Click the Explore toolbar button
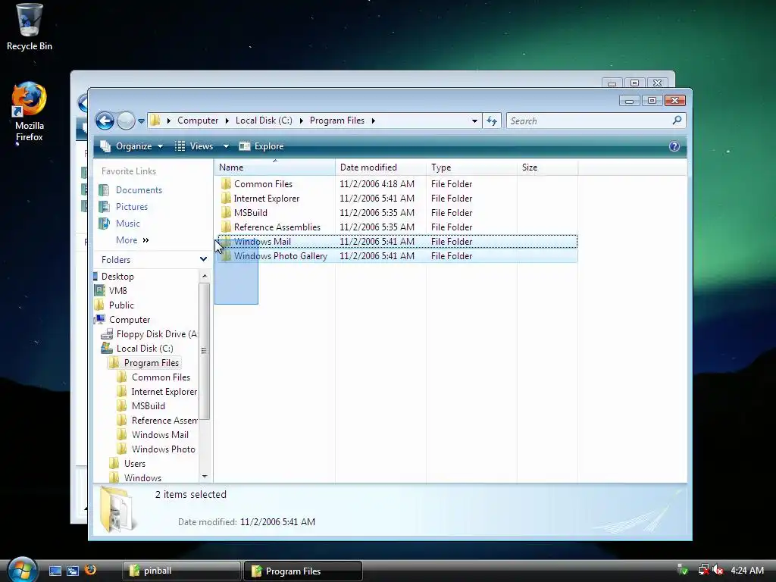Screen dimensions: 776x582 [261, 146]
